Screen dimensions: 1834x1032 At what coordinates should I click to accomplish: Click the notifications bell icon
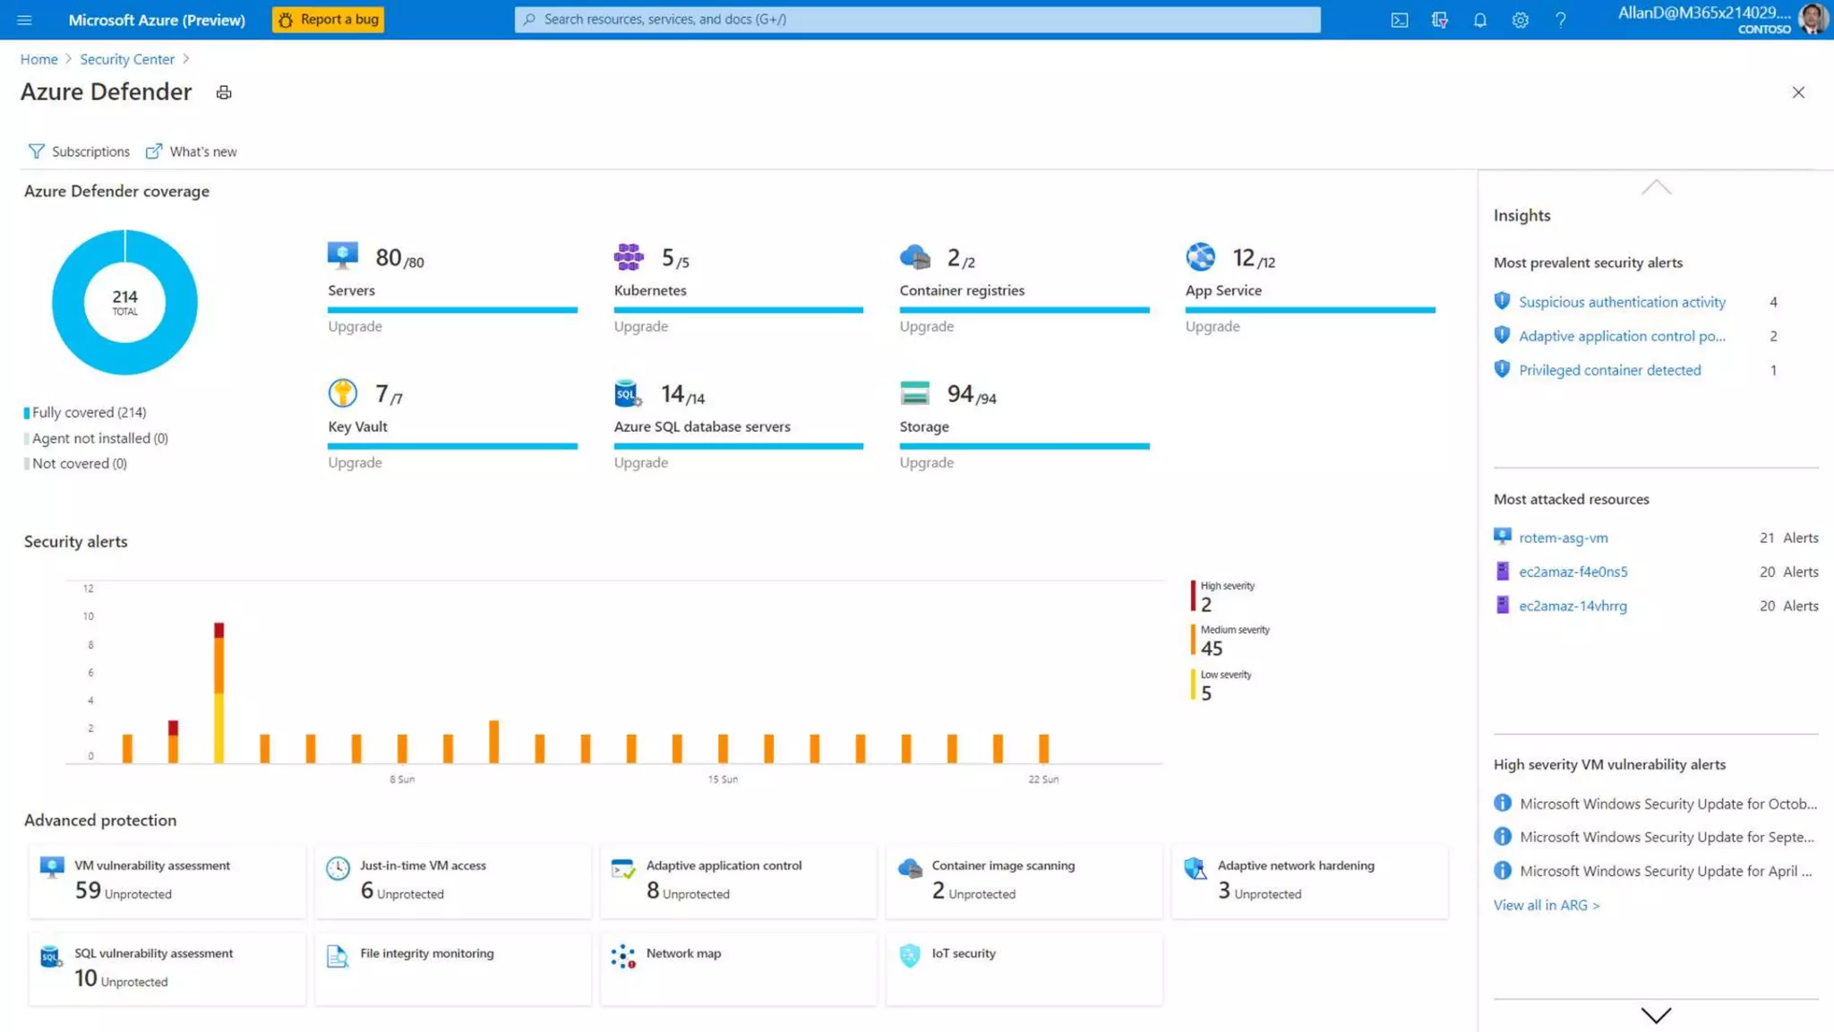[1479, 20]
